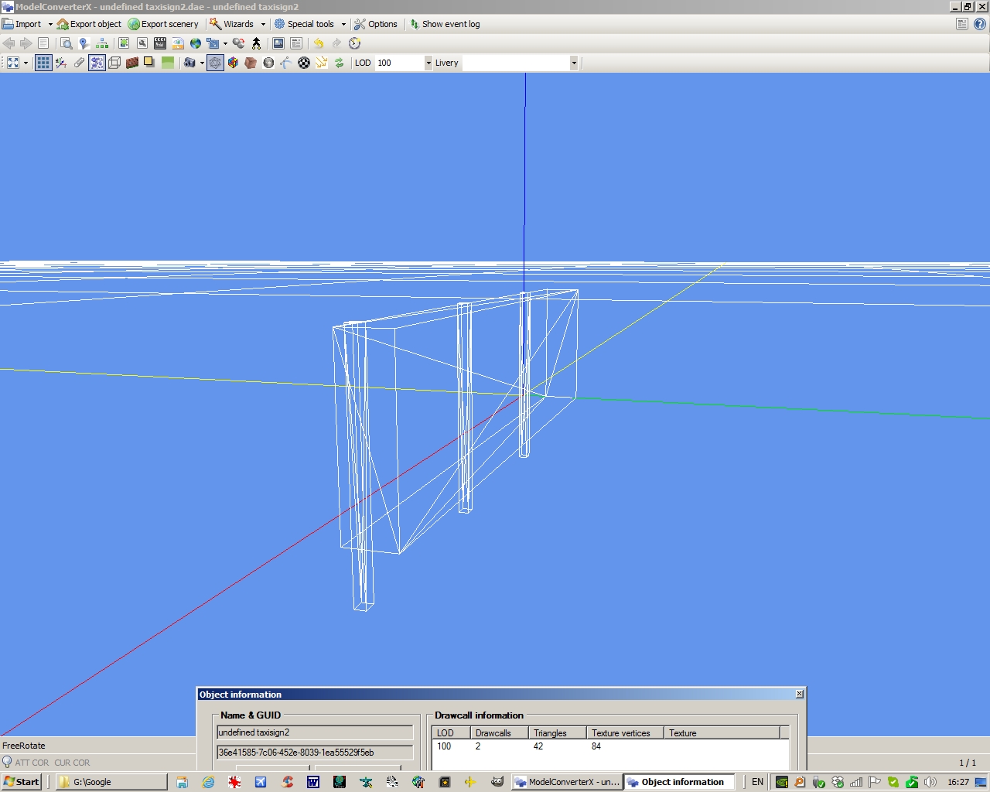Screen dimensions: 990x792
Task: Click the checkered ball icon
Action: (304, 63)
